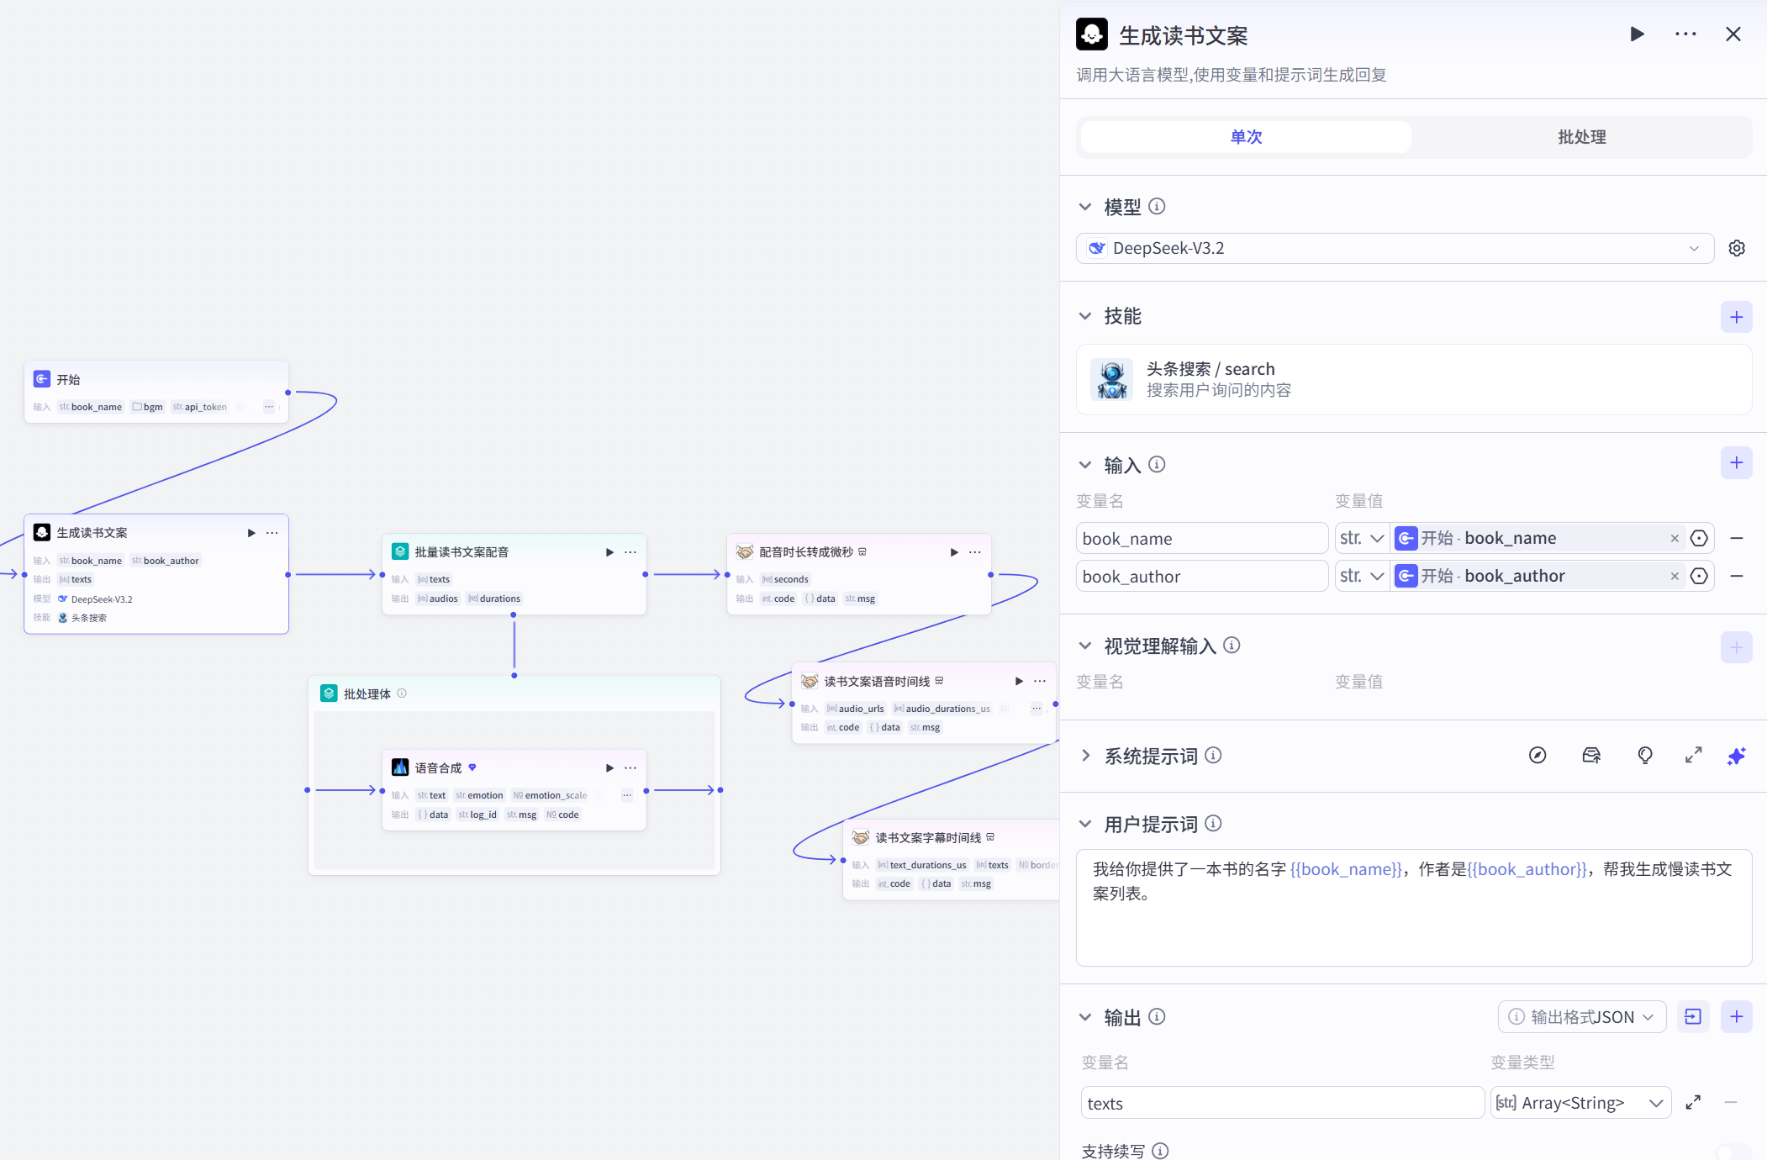
Task: Run the 批量读书文案配音 node
Action: pyautogui.click(x=609, y=552)
